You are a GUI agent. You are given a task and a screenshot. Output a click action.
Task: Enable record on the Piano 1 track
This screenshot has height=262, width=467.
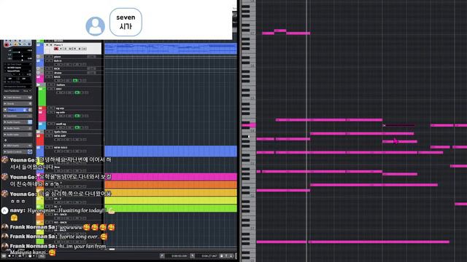[56, 49]
